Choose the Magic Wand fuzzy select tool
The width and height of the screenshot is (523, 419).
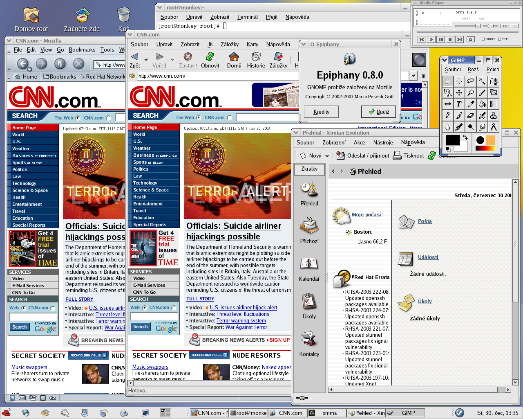(482, 81)
